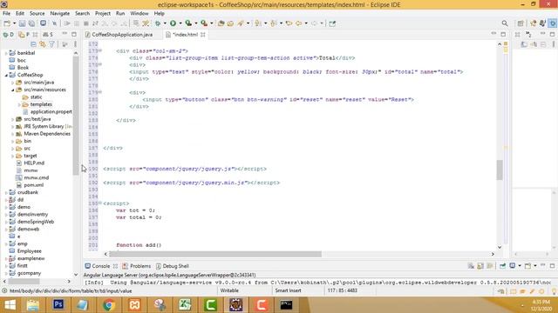Click the yellow overview ruler marker at editor top-right
The width and height of the screenshot is (558, 313).
506,43
